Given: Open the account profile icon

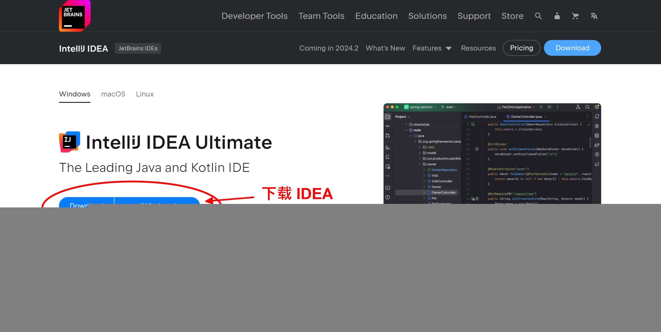Looking at the screenshot, I should click(557, 16).
